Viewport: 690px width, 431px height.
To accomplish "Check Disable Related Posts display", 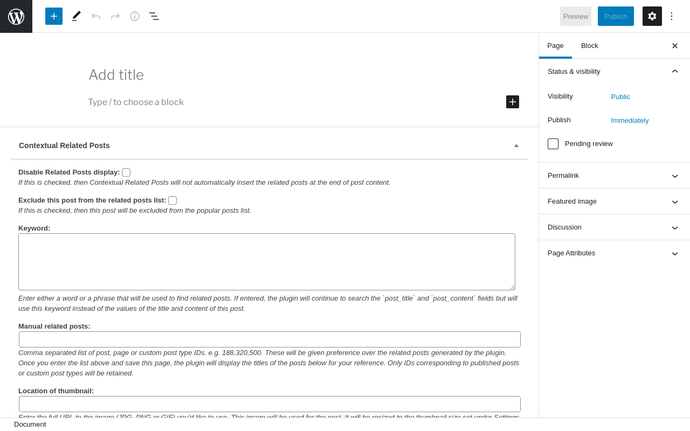I will 126,172.
